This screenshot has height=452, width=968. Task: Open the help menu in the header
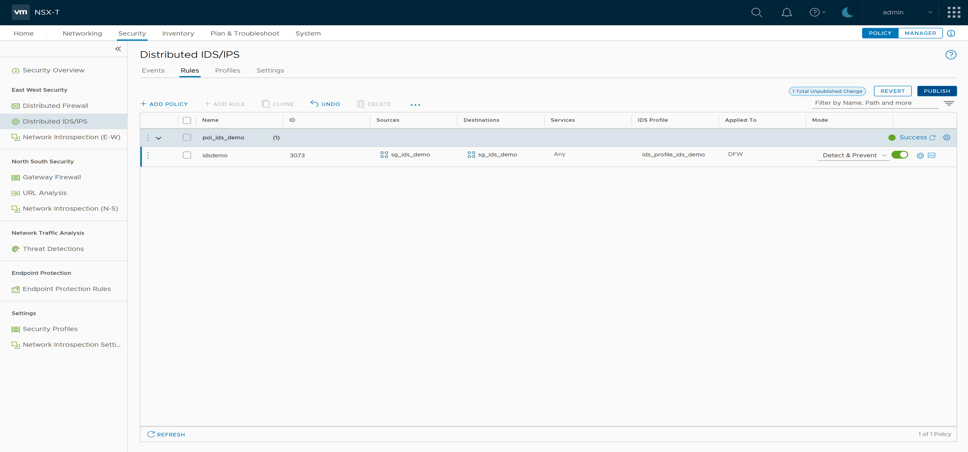tap(817, 12)
